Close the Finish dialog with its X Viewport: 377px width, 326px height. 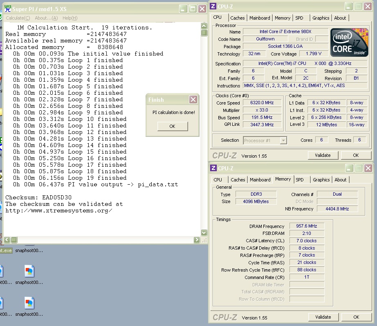[x=193, y=100]
